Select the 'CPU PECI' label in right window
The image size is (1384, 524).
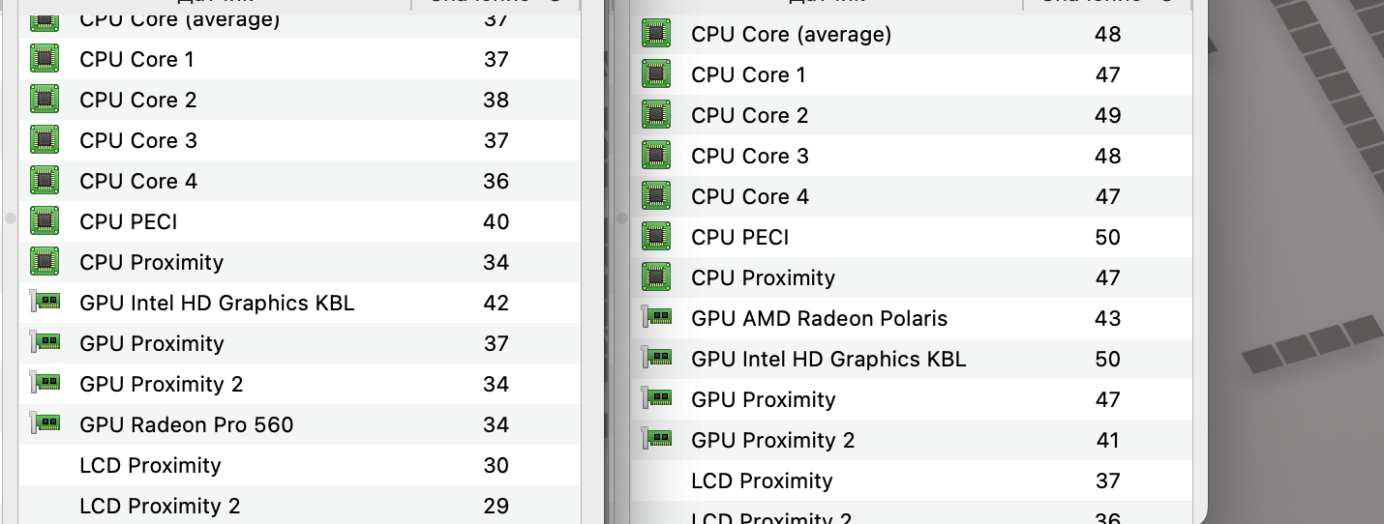coord(740,237)
